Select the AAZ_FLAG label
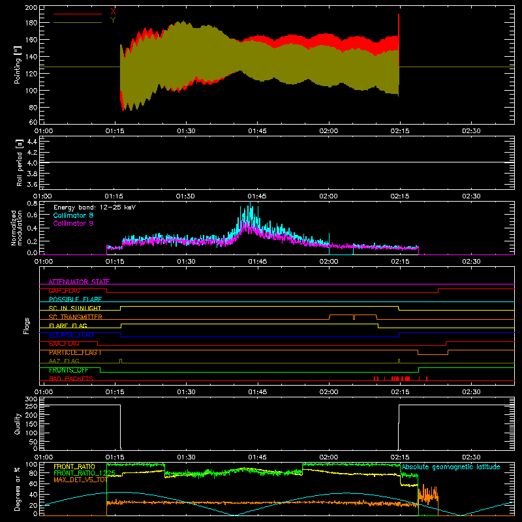The height and width of the screenshot is (522, 522). point(64,361)
